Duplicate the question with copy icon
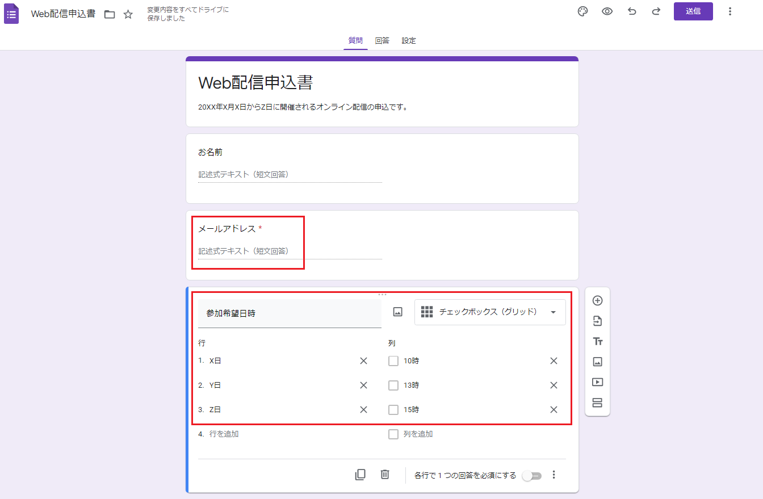Screen dimensions: 763x499 pyautogui.click(x=360, y=475)
